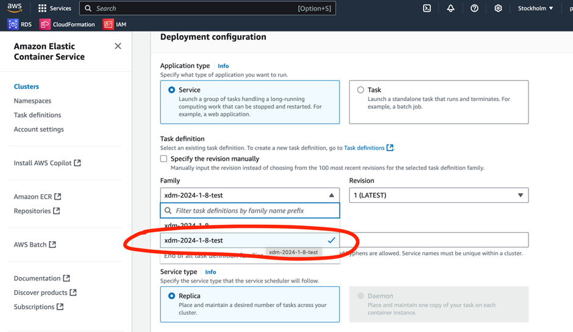
Task: Open the notifications bell
Action: tap(450, 8)
